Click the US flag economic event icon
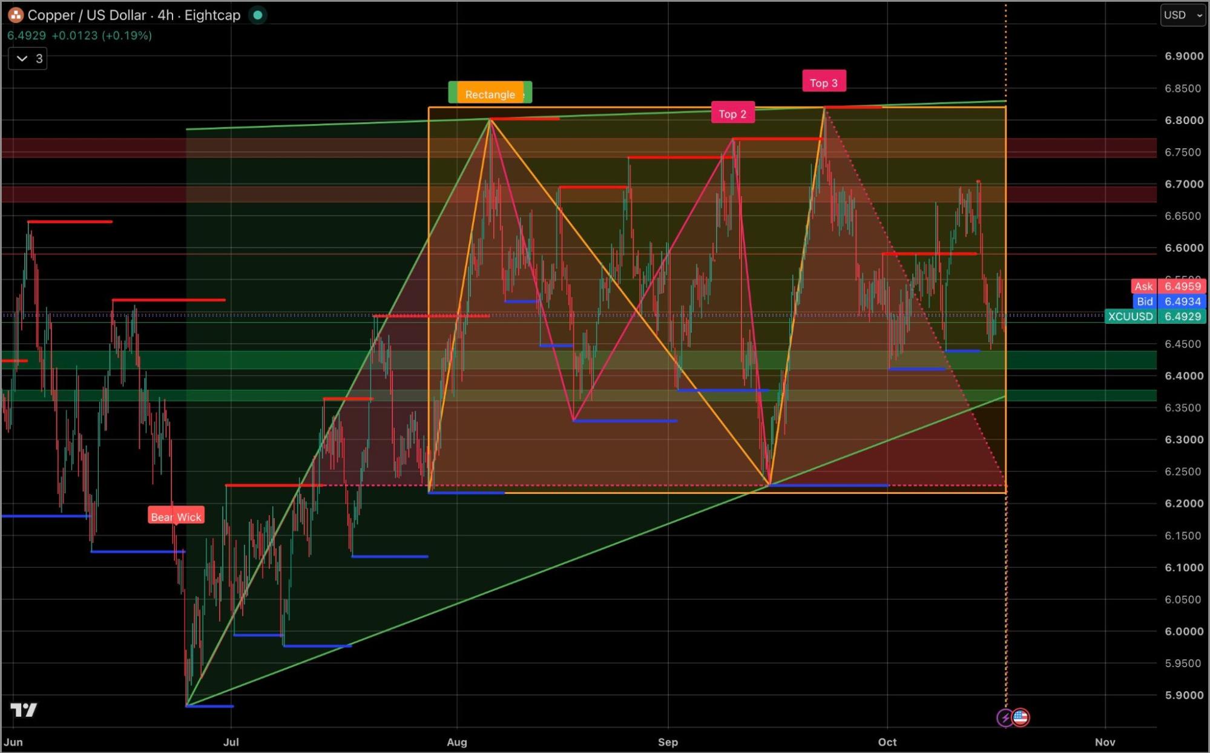 click(1021, 717)
